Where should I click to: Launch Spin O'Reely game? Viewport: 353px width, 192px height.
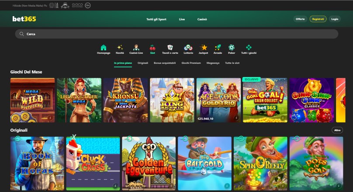coord(260,164)
